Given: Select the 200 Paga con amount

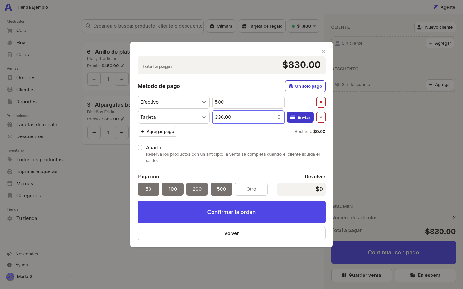Looking at the screenshot, I should [x=197, y=189].
